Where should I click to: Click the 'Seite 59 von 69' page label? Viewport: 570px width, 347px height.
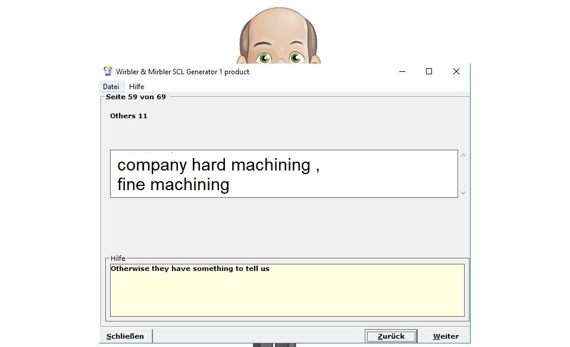point(136,97)
